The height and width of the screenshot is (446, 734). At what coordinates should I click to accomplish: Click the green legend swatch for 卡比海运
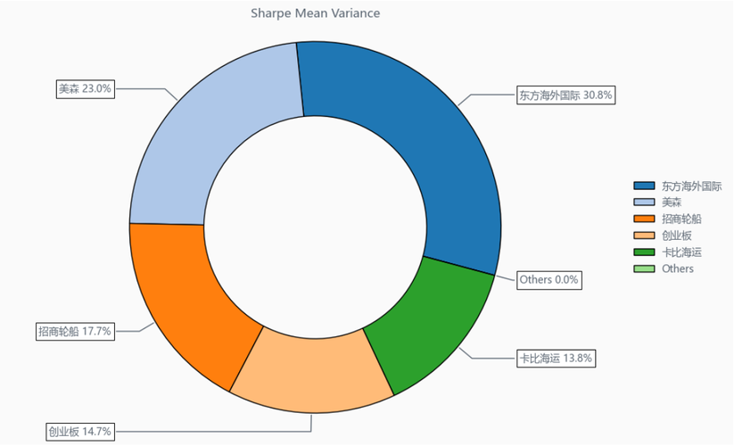tap(644, 252)
